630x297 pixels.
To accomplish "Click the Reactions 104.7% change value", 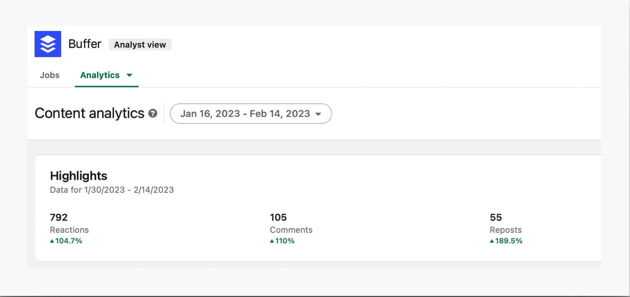I will pyautogui.click(x=69, y=241).
